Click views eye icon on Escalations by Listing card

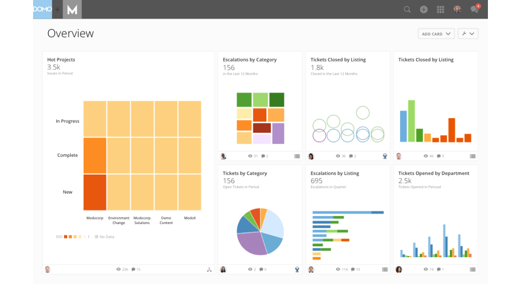tap(339, 269)
